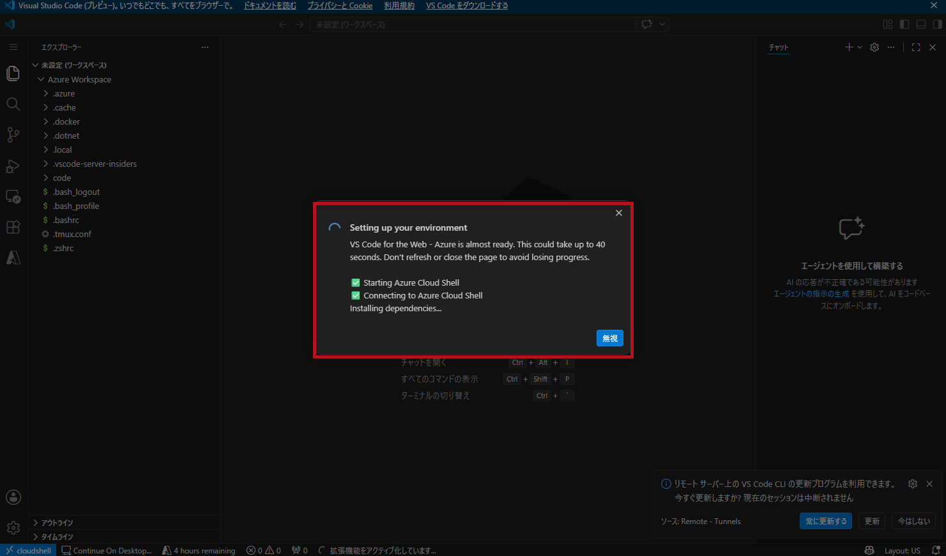Screen dimensions: 946x556
Task: Open chat settings gear icon
Action: [x=874, y=47]
